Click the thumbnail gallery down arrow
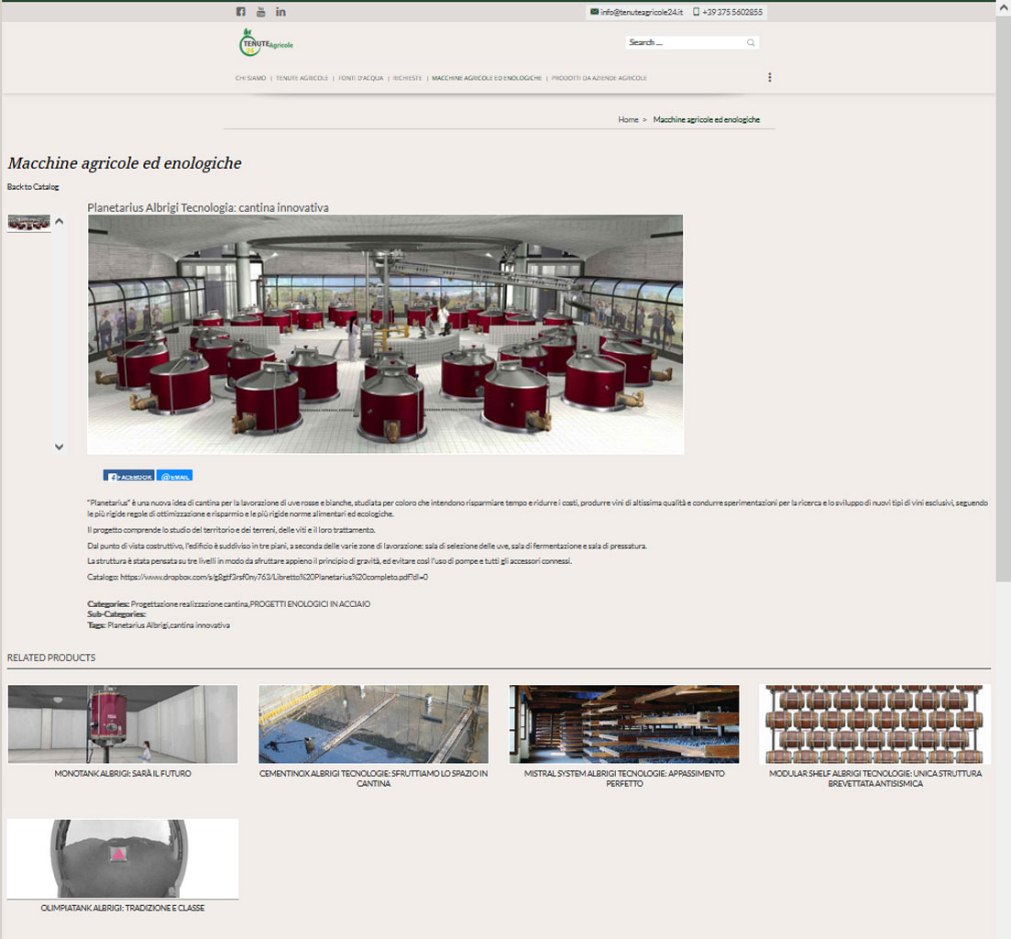Image resolution: width=1011 pixels, height=939 pixels. point(60,447)
